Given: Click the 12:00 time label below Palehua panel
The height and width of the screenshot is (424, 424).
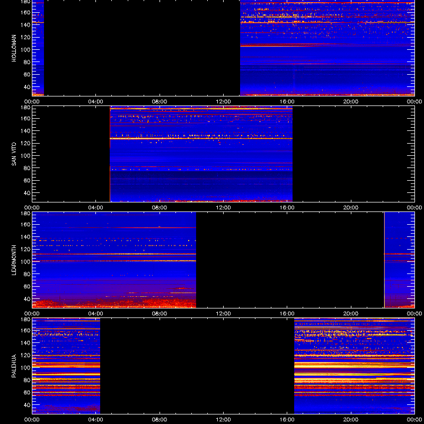Looking at the screenshot, I should (x=223, y=420).
